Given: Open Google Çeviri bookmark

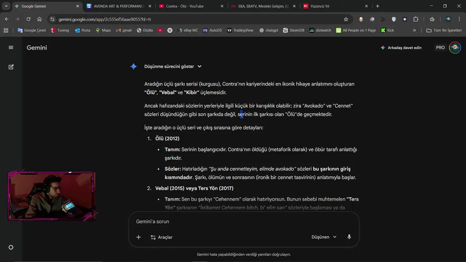Looking at the screenshot, I should [32, 31].
